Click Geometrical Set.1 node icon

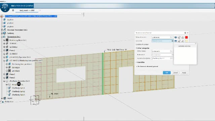coord(4,37)
